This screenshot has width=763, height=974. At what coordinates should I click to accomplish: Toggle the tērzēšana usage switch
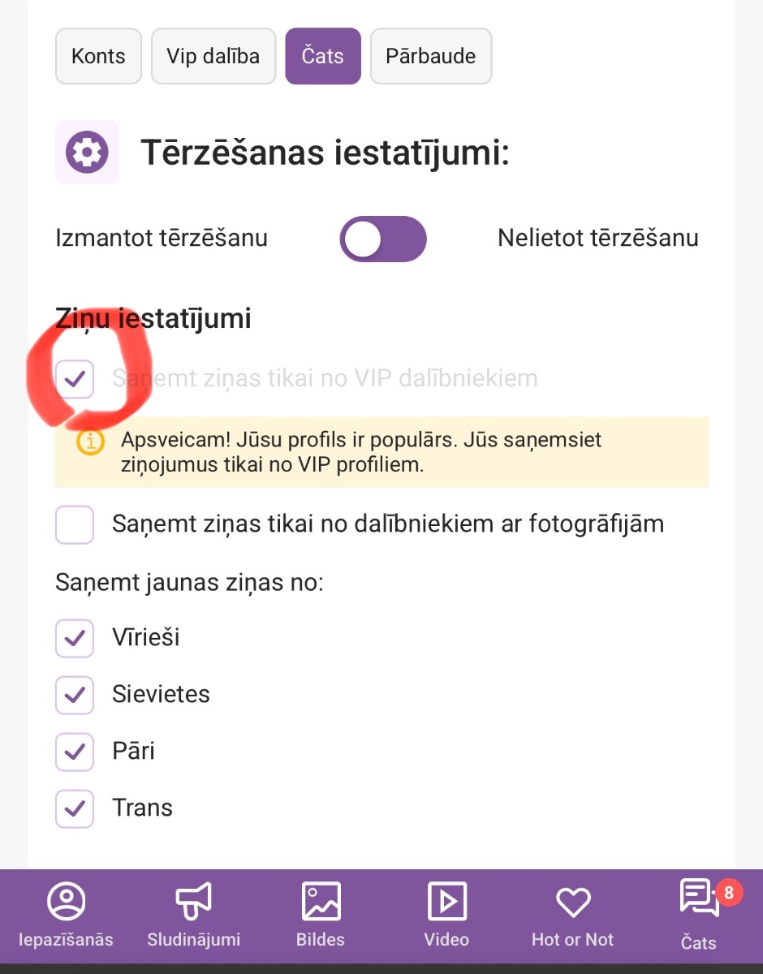(383, 239)
